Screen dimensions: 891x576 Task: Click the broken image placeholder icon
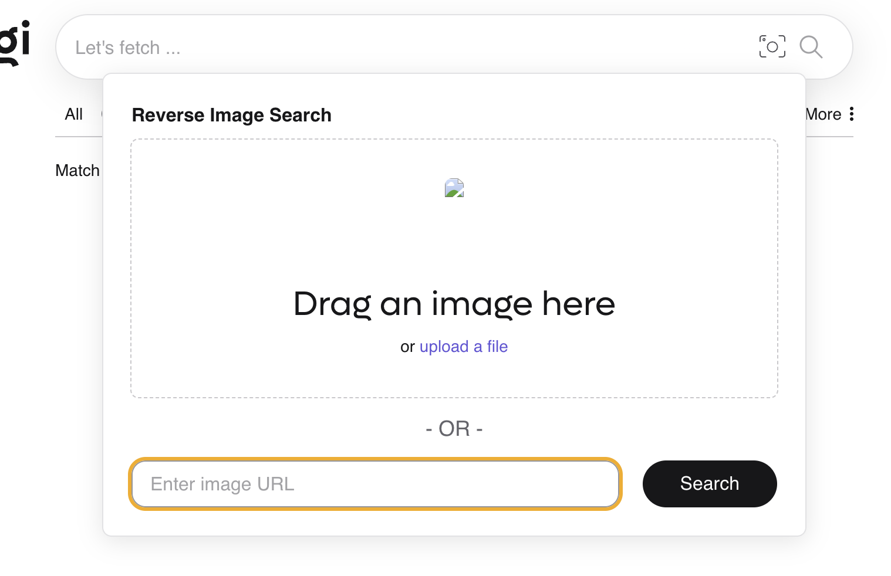point(454,188)
